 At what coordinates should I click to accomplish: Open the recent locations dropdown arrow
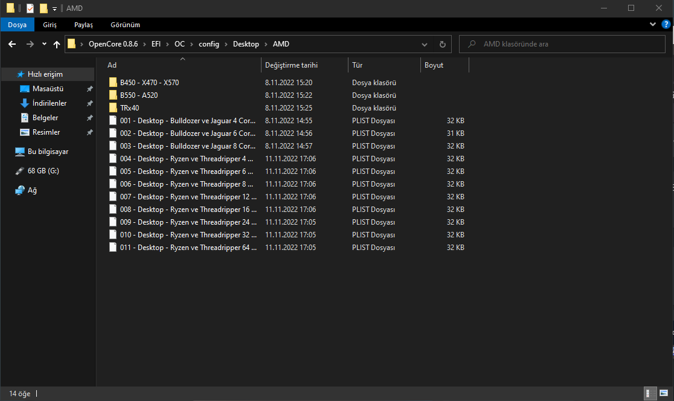pyautogui.click(x=44, y=44)
